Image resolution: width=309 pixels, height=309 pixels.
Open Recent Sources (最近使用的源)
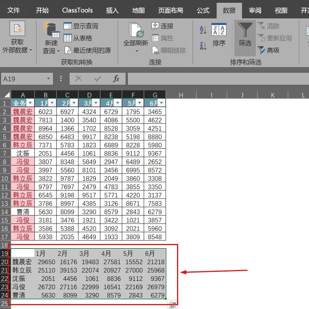click(87, 50)
